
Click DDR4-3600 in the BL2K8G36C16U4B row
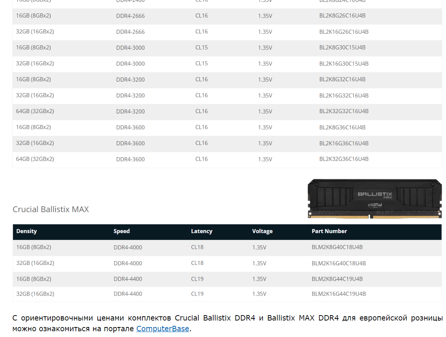(130, 128)
